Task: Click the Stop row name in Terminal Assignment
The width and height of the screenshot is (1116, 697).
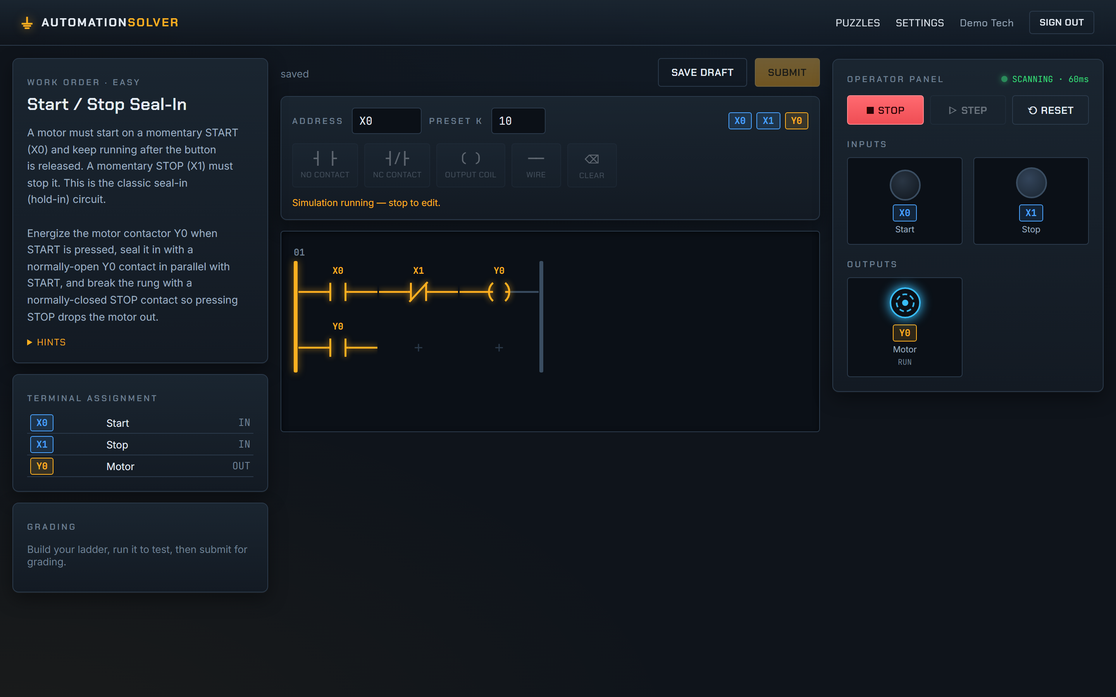Action: point(117,445)
